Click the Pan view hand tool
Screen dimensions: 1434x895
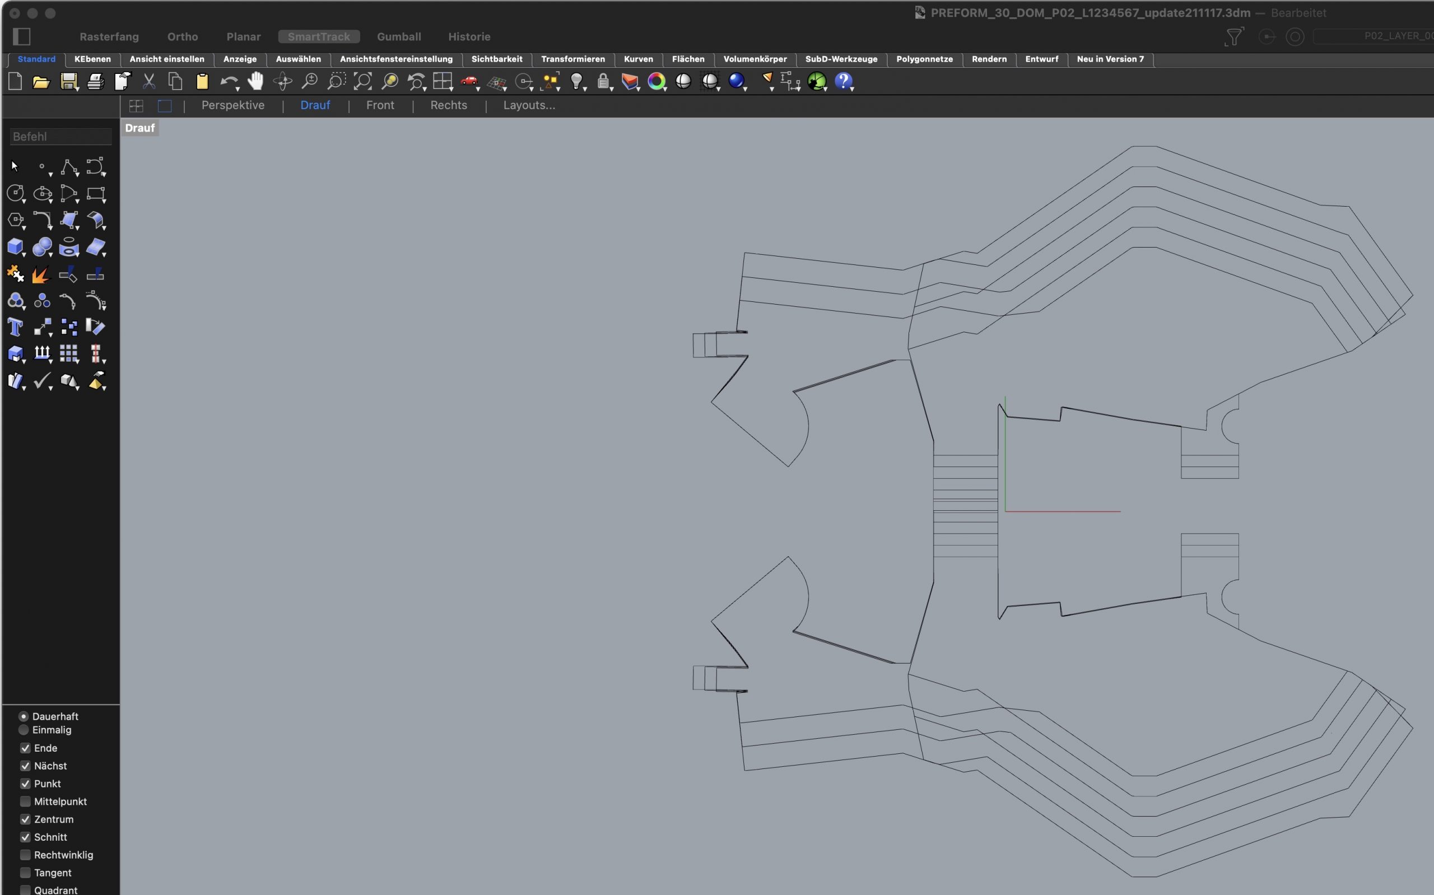pos(255,81)
